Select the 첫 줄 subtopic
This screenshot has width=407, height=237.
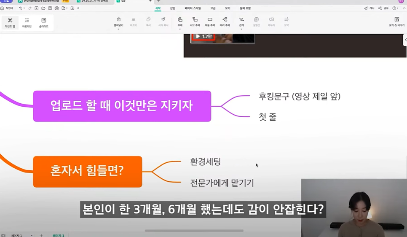coord(268,117)
